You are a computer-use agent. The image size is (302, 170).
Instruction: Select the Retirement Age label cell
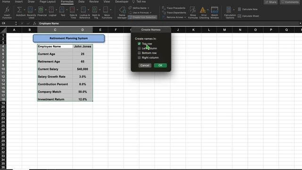[x=55, y=61]
